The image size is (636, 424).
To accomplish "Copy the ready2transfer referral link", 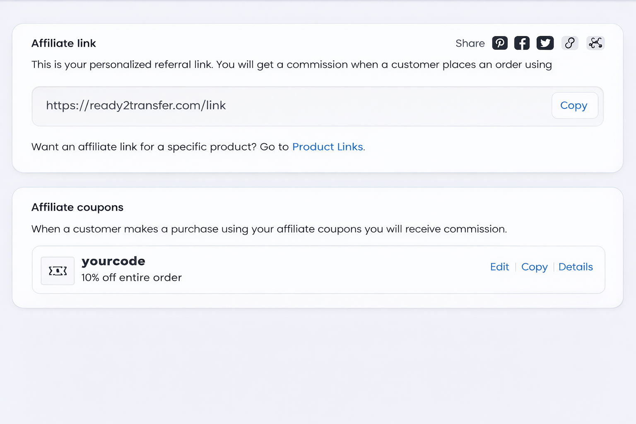I will 574,106.
